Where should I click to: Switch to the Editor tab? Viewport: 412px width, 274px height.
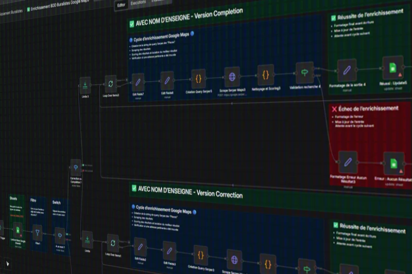121,4
